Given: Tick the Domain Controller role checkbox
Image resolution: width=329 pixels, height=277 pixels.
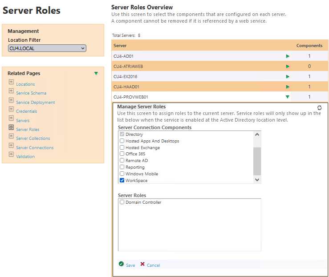Looking at the screenshot, I should (122, 202).
